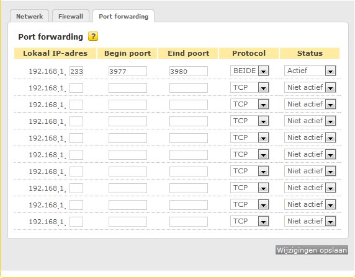Switch to the Firewall tab
The image size is (355, 278).
(71, 16)
